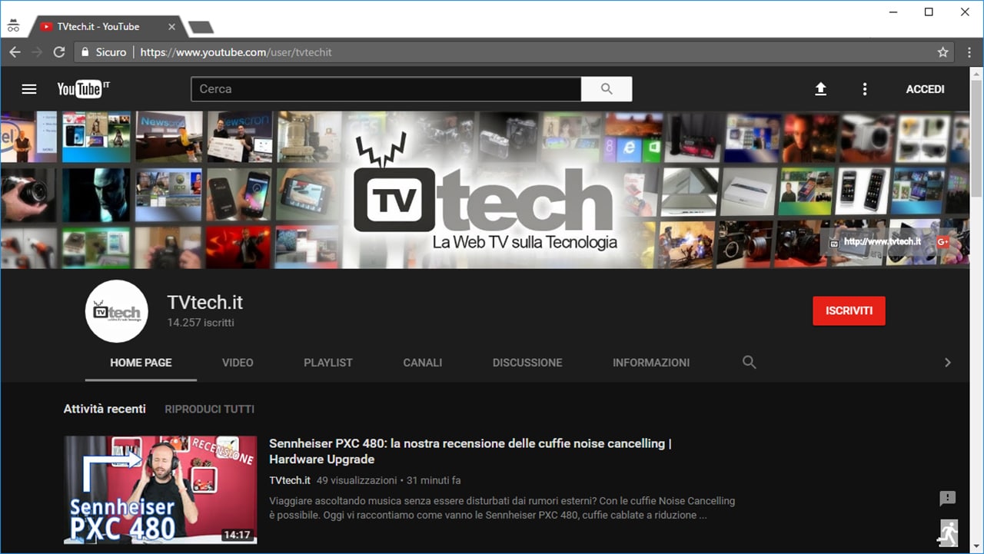Click the browser forward arrow
The width and height of the screenshot is (984, 554).
[36, 52]
